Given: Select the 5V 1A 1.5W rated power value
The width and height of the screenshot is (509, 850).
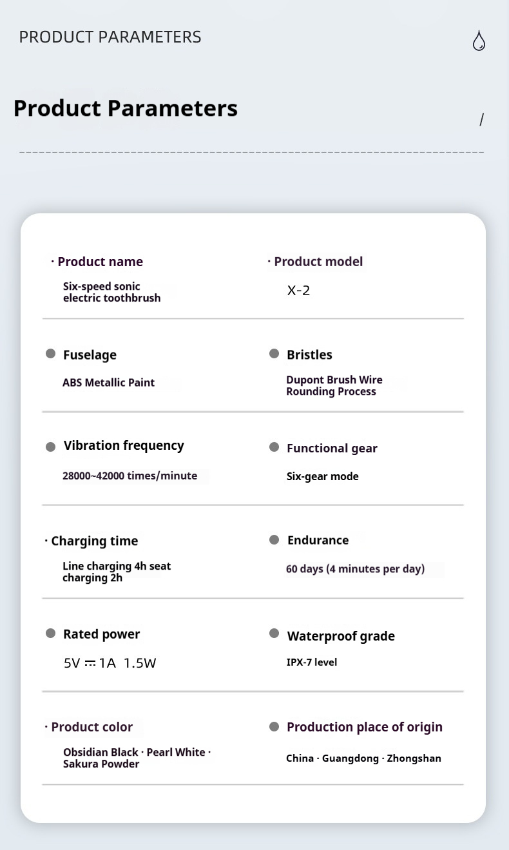Looking at the screenshot, I should (110, 663).
